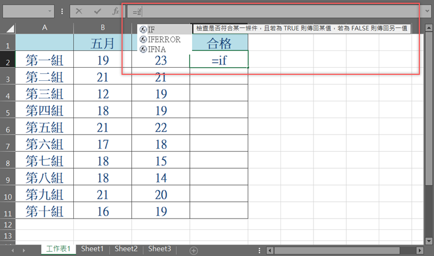Image resolution: width=434 pixels, height=256 pixels.
Task: Select column B header
Action: pyautogui.click(x=103, y=28)
